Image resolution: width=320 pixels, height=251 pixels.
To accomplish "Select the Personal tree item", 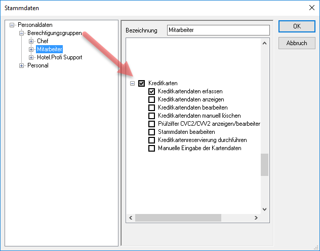I will pyautogui.click(x=38, y=65).
